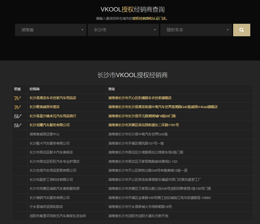Expand the 长沙市 city dropdown
This screenshot has width=260, height=224.
click(x=123, y=30)
